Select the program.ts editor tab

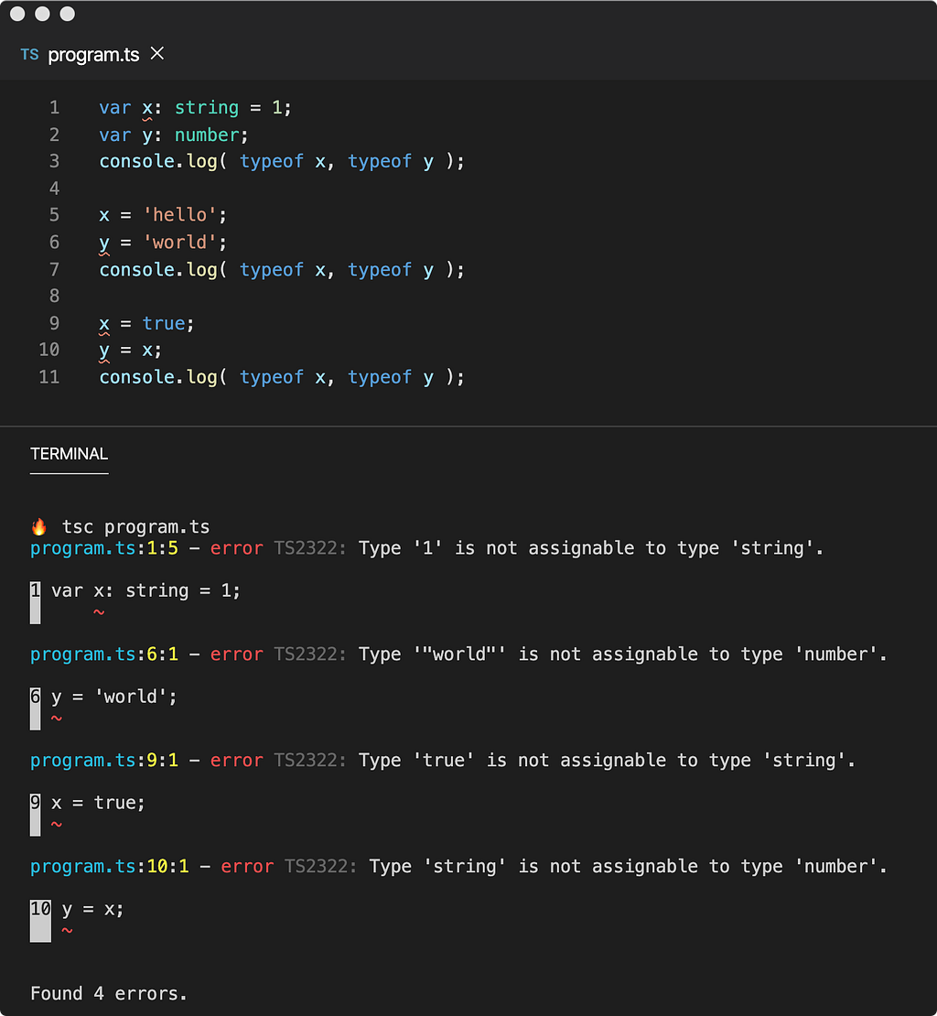pyautogui.click(x=93, y=54)
